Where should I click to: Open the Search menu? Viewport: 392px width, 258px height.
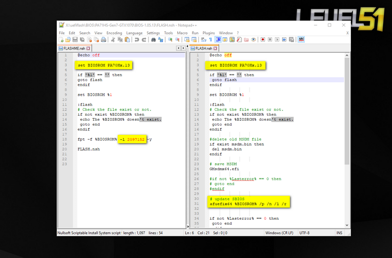(x=85, y=33)
